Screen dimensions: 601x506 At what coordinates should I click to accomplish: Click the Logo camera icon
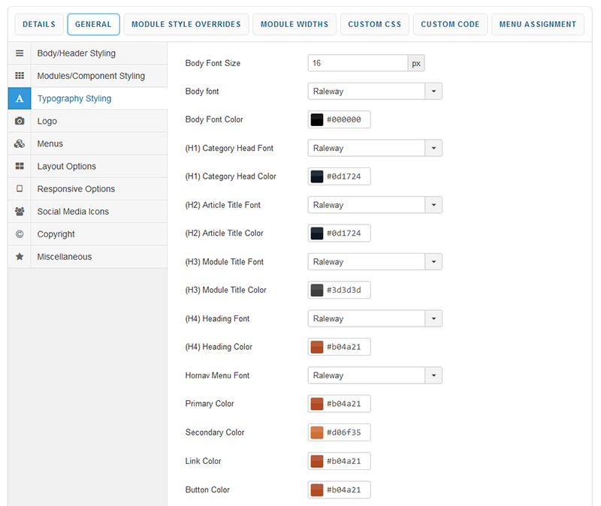click(x=20, y=122)
